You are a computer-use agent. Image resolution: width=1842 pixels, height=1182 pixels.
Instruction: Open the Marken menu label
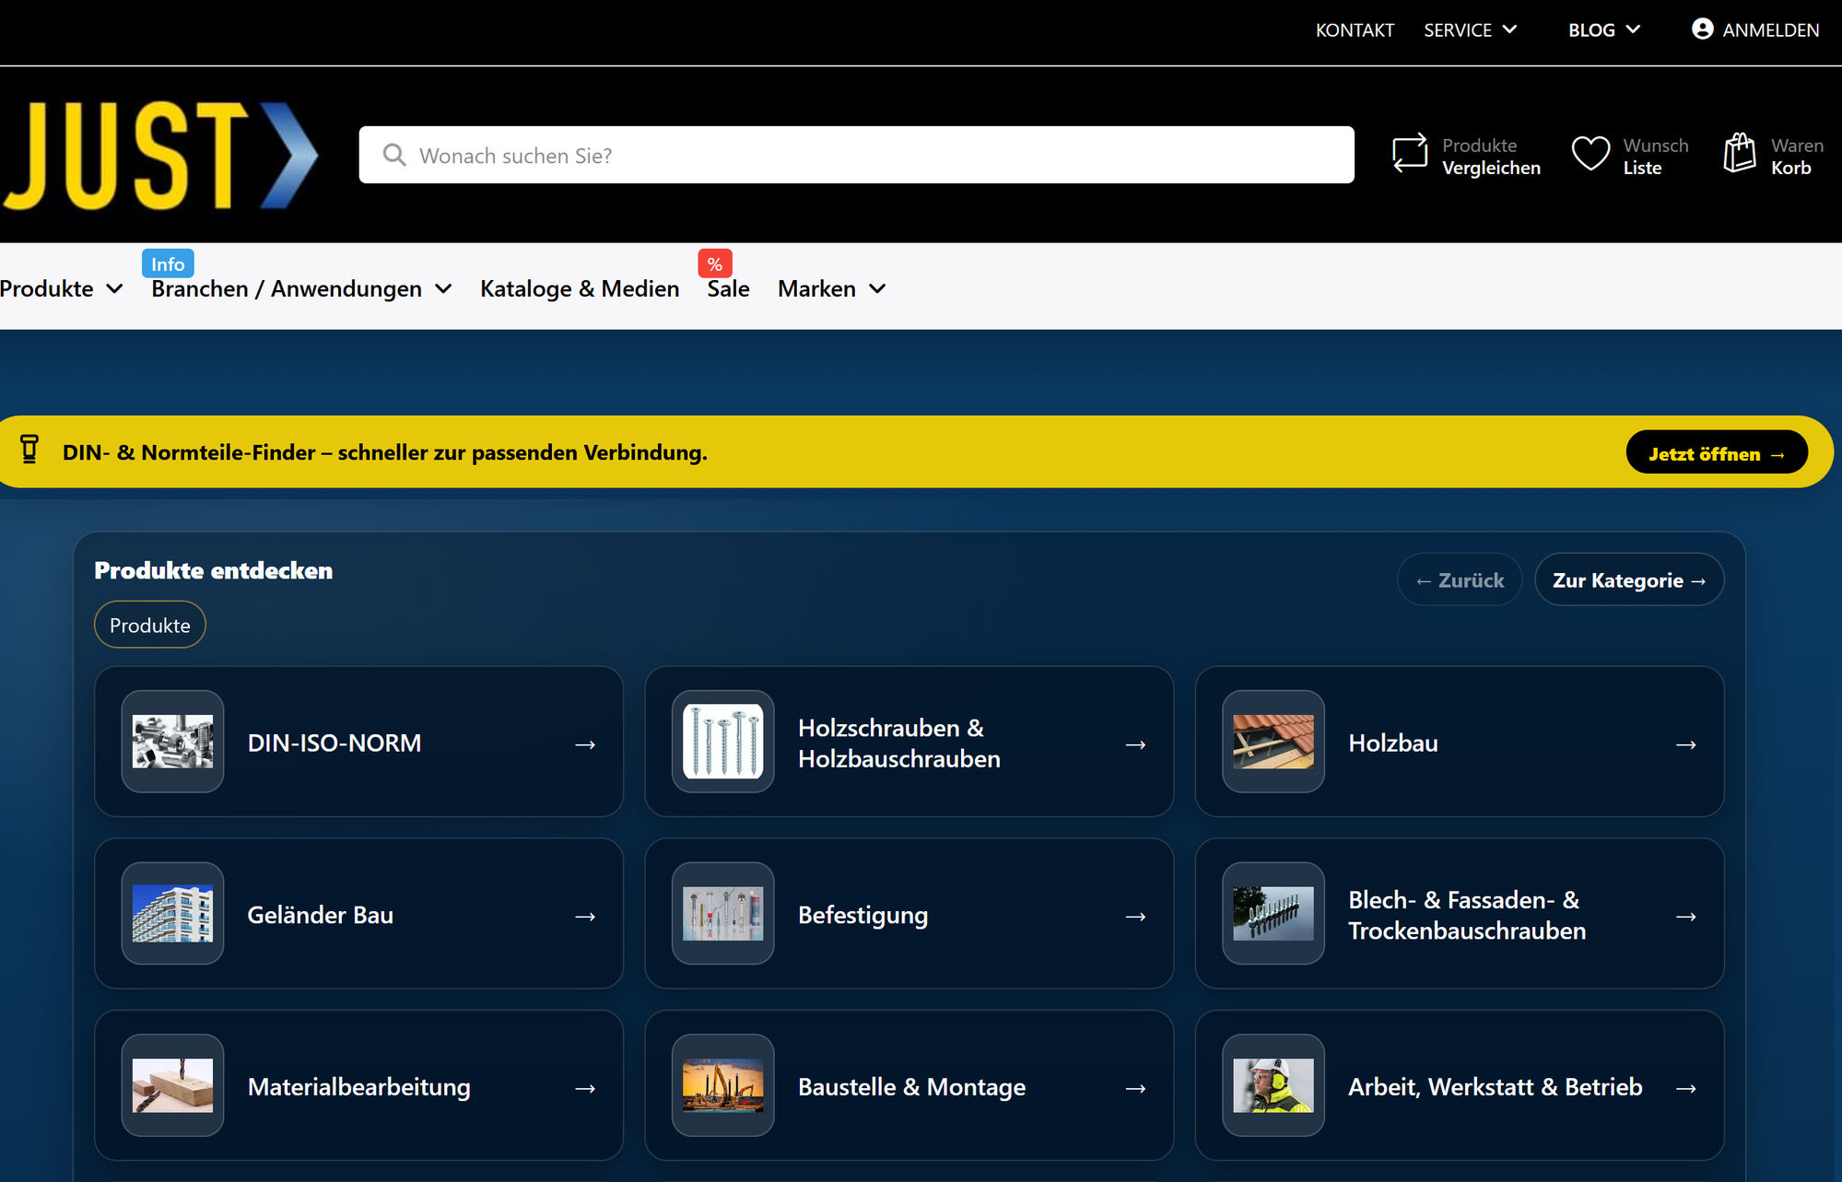[816, 288]
